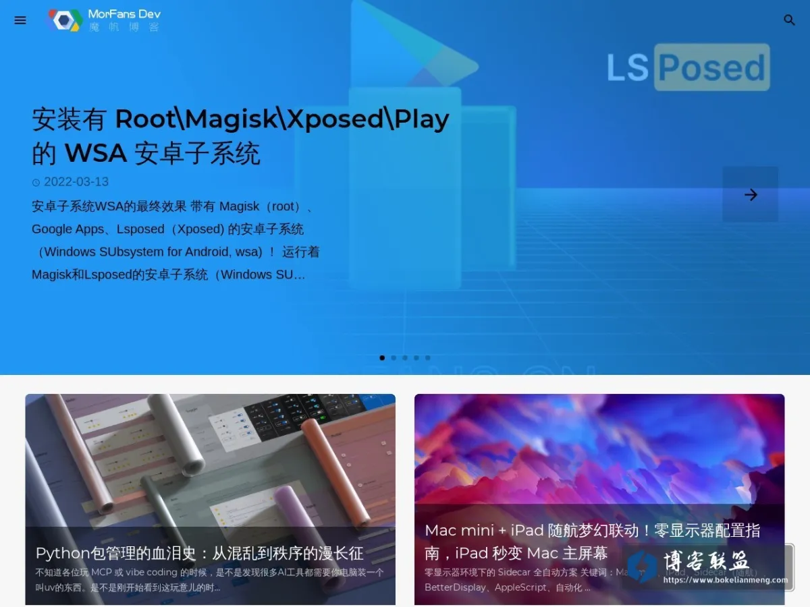Select the fifth carousel indicator dot
Image resolution: width=810 pixels, height=607 pixels.
coord(427,358)
